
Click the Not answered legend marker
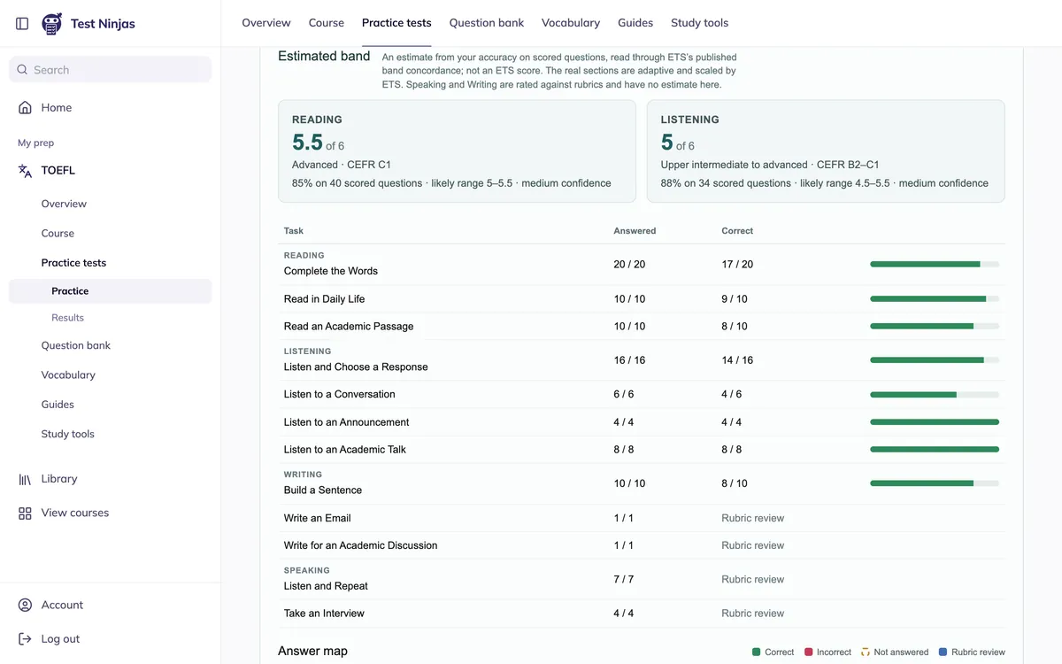pyautogui.click(x=866, y=652)
